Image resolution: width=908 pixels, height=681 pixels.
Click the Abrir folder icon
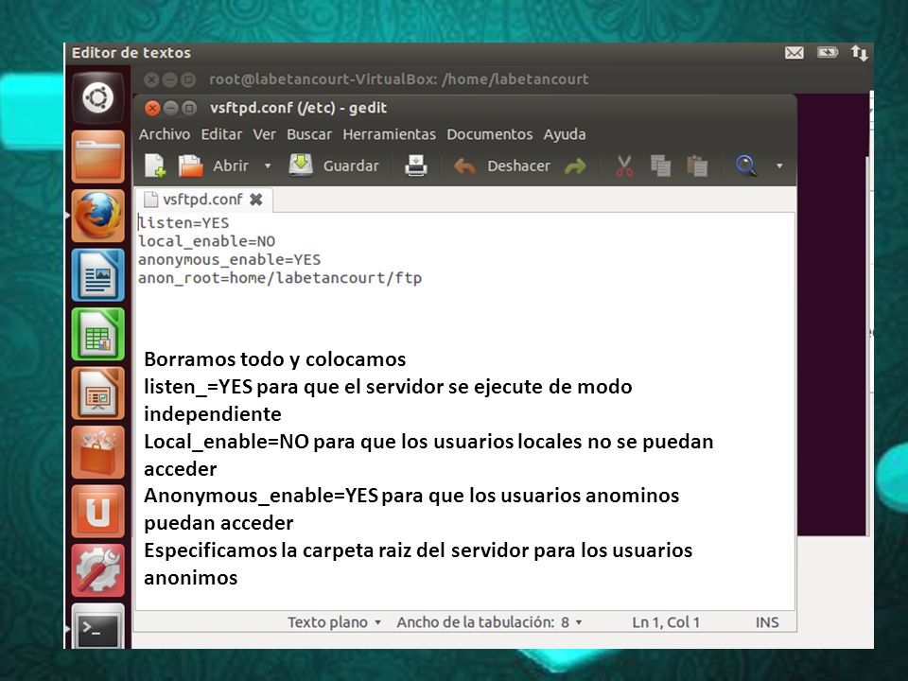[190, 166]
